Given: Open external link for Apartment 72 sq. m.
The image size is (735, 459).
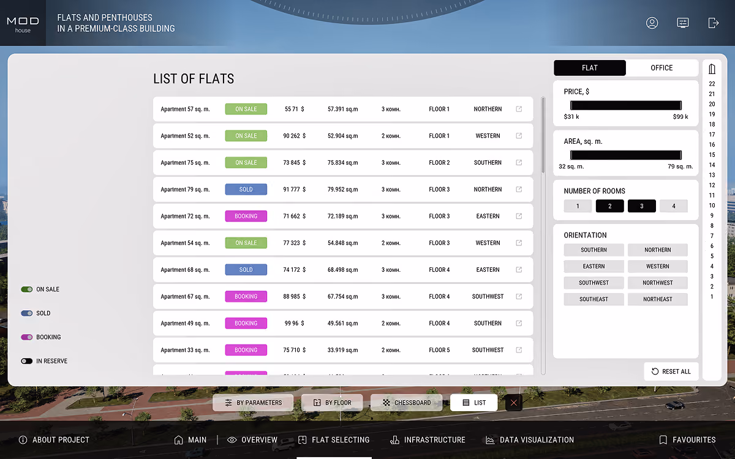Looking at the screenshot, I should tap(519, 216).
